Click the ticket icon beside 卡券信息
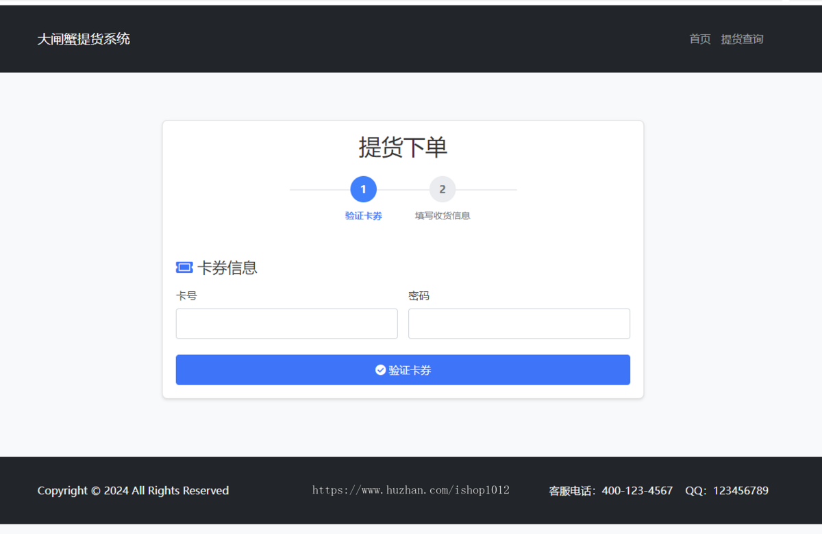 click(x=184, y=267)
